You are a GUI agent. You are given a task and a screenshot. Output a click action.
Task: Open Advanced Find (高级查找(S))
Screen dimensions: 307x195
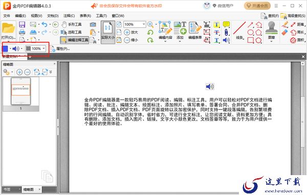pyautogui.click(x=293, y=16)
